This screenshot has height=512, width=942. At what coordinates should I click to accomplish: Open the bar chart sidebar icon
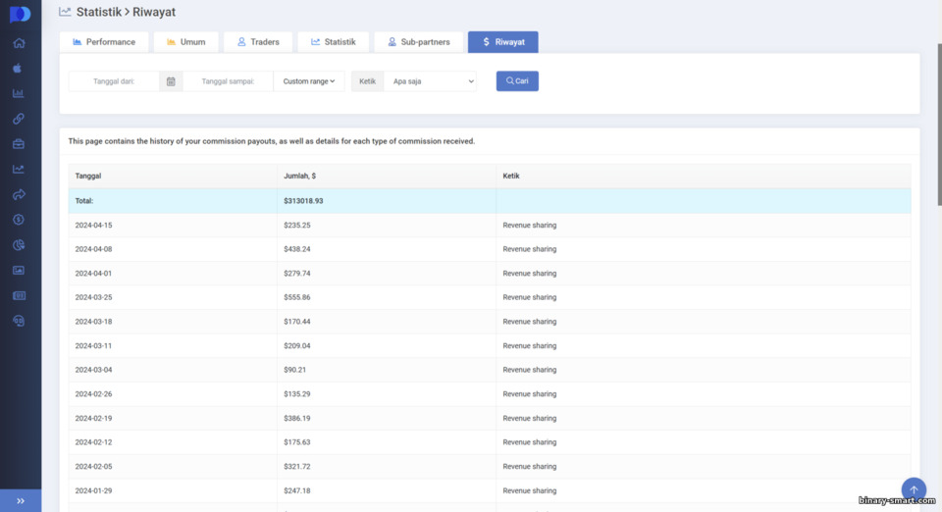(x=19, y=93)
